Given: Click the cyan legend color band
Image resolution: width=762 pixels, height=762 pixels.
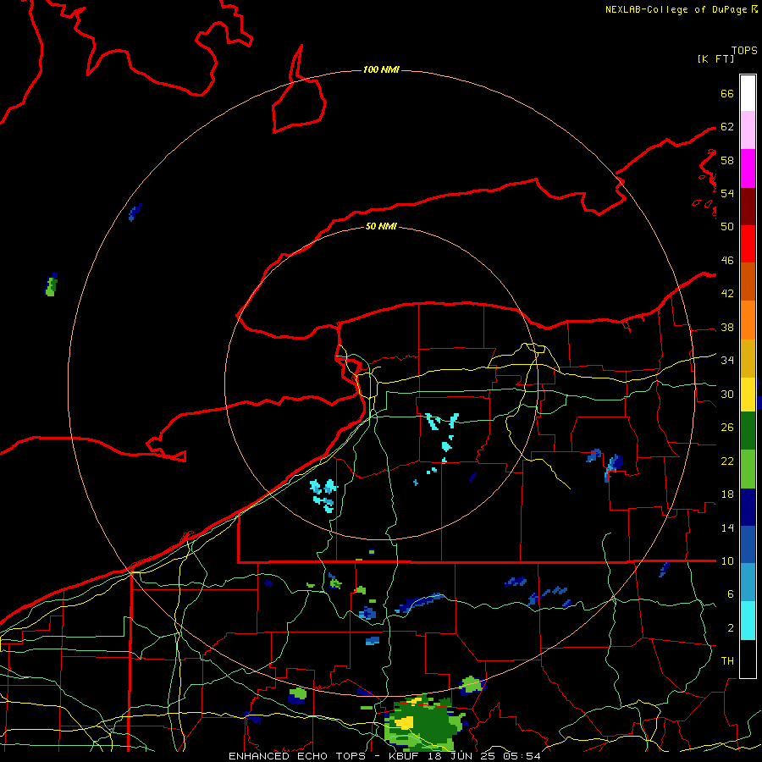Looking at the screenshot, I should [748, 621].
